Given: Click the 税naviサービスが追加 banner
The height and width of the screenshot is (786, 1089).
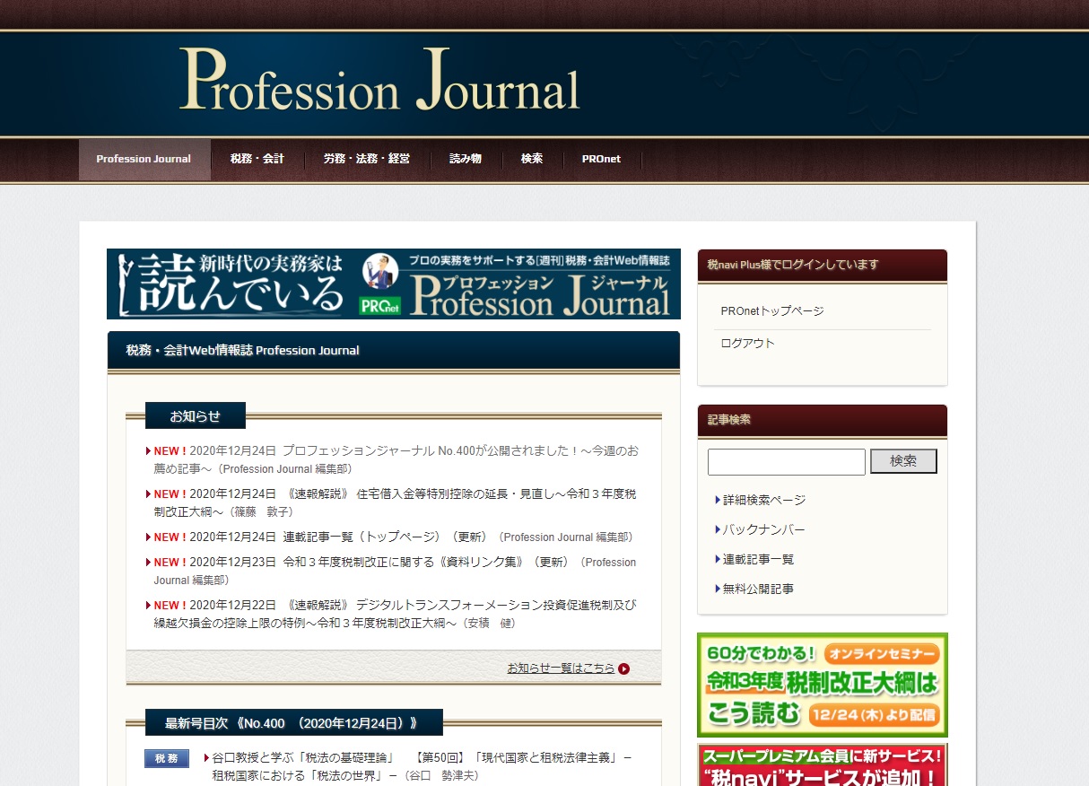Looking at the screenshot, I should click(x=822, y=764).
